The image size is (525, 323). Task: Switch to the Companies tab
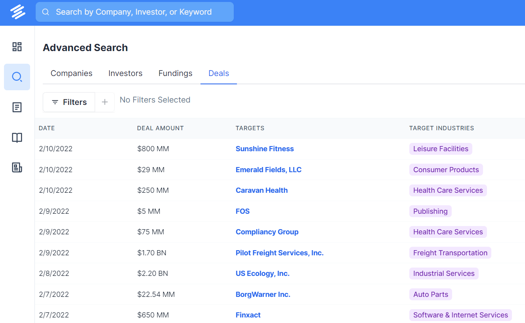pos(71,73)
